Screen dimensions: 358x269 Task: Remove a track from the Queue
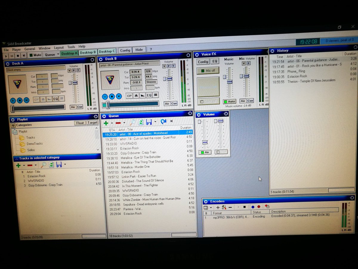coord(118,123)
